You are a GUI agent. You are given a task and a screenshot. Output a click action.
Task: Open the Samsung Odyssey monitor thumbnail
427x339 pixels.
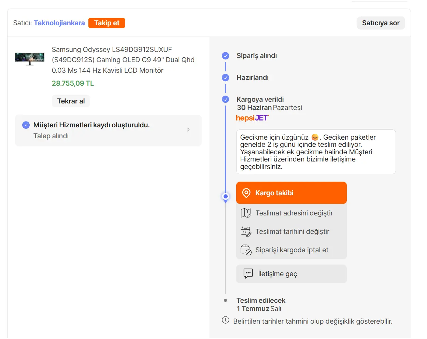click(30, 59)
